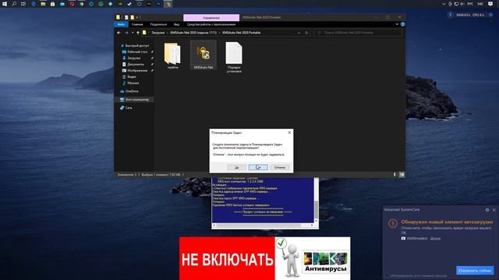Open Windows taskbar search
The image size is (499, 280).
click(14, 4)
